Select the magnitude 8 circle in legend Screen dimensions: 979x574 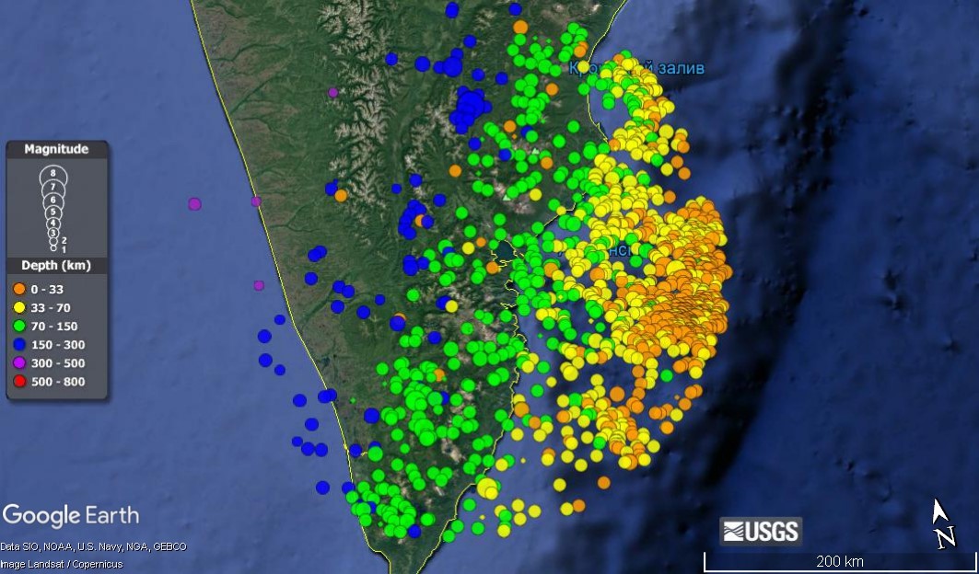click(53, 174)
